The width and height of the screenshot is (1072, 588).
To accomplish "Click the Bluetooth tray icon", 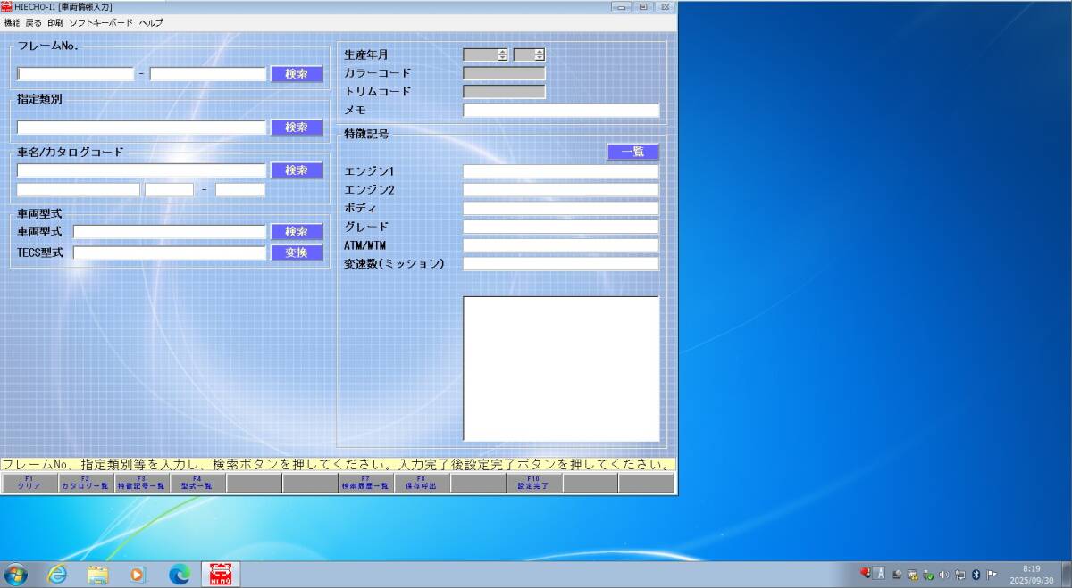I will pos(976,574).
